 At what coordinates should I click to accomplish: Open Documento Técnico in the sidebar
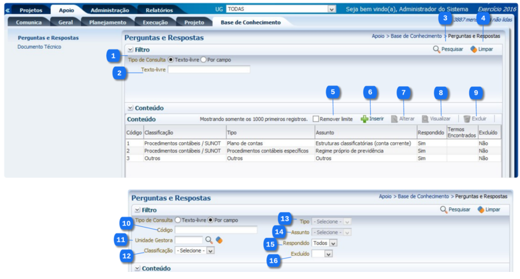[39, 47]
